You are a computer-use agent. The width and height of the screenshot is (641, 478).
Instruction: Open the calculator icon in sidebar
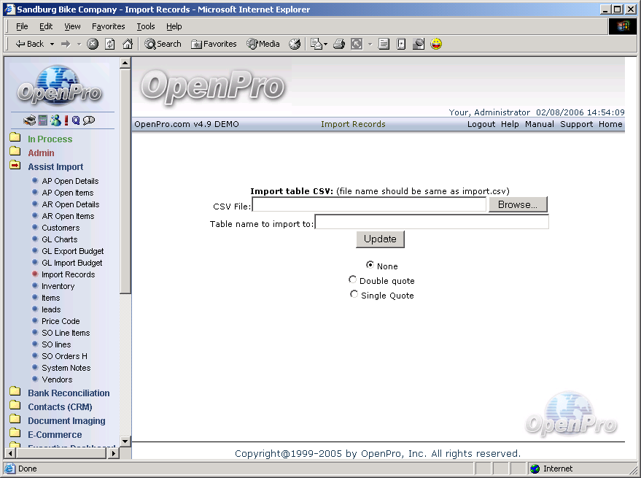(43, 120)
